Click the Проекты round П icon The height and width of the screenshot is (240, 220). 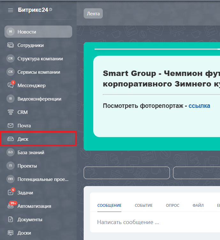11,166
